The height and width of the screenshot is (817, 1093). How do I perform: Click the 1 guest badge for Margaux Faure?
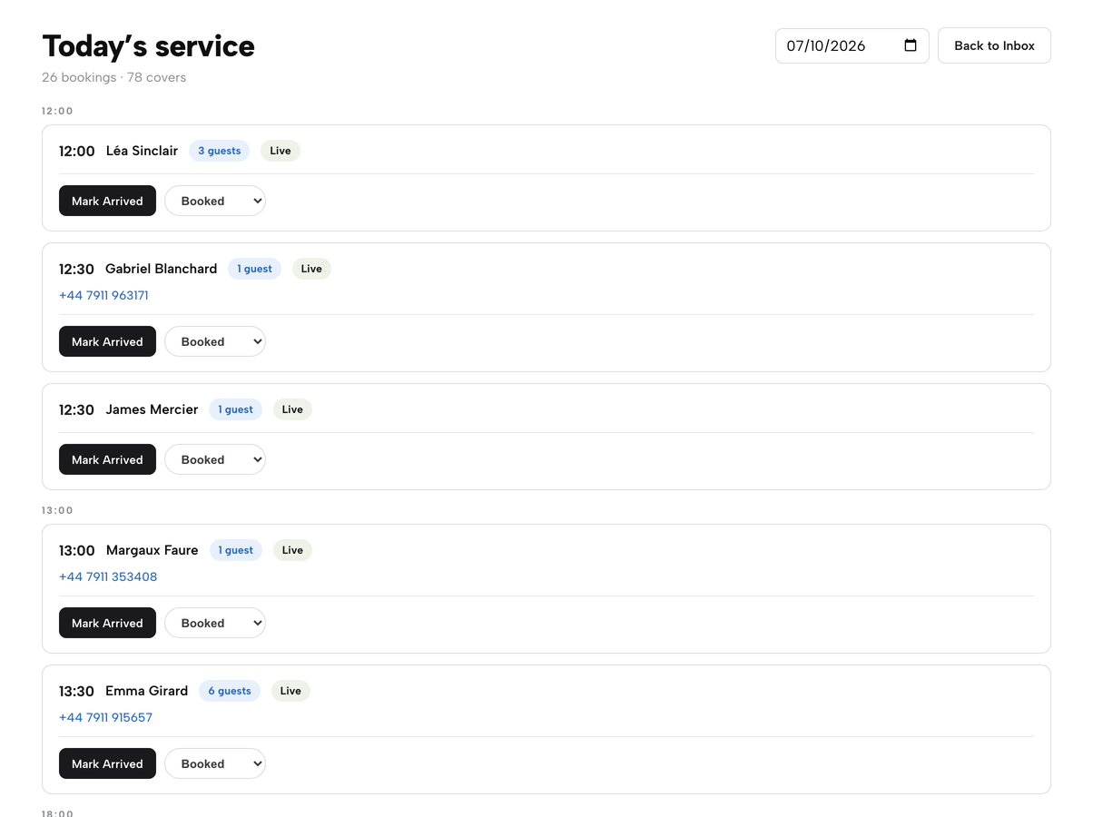(235, 550)
